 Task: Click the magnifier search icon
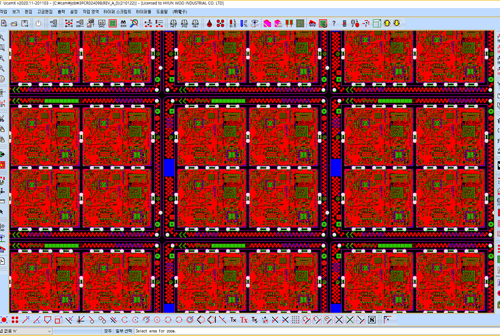(134, 24)
